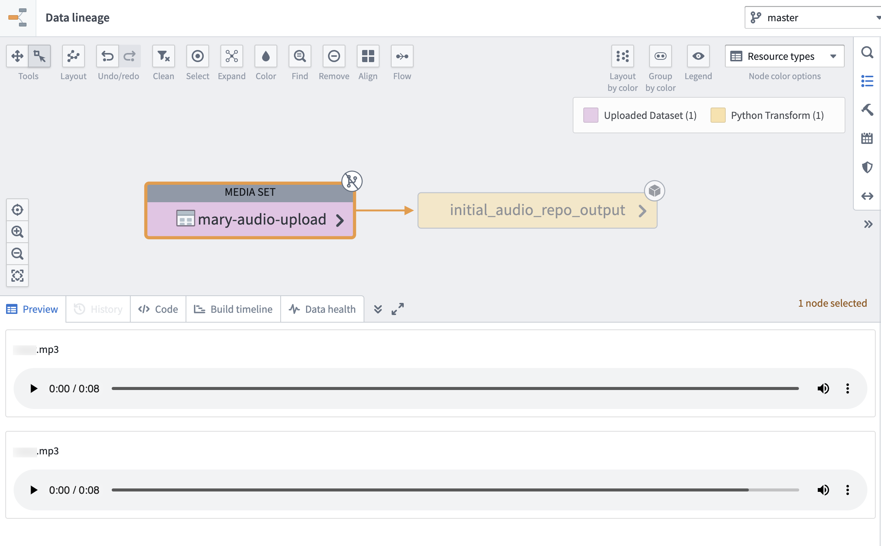This screenshot has width=881, height=546.
Task: Maximize the bottom preview panel
Action: pos(398,309)
